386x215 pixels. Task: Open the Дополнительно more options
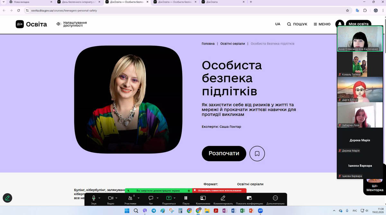pos(275,198)
